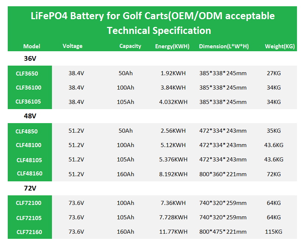Select the Capacity column header
The image size is (304, 244).
click(130, 46)
